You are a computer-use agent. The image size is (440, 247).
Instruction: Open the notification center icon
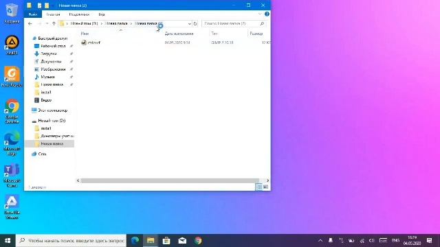(429, 241)
